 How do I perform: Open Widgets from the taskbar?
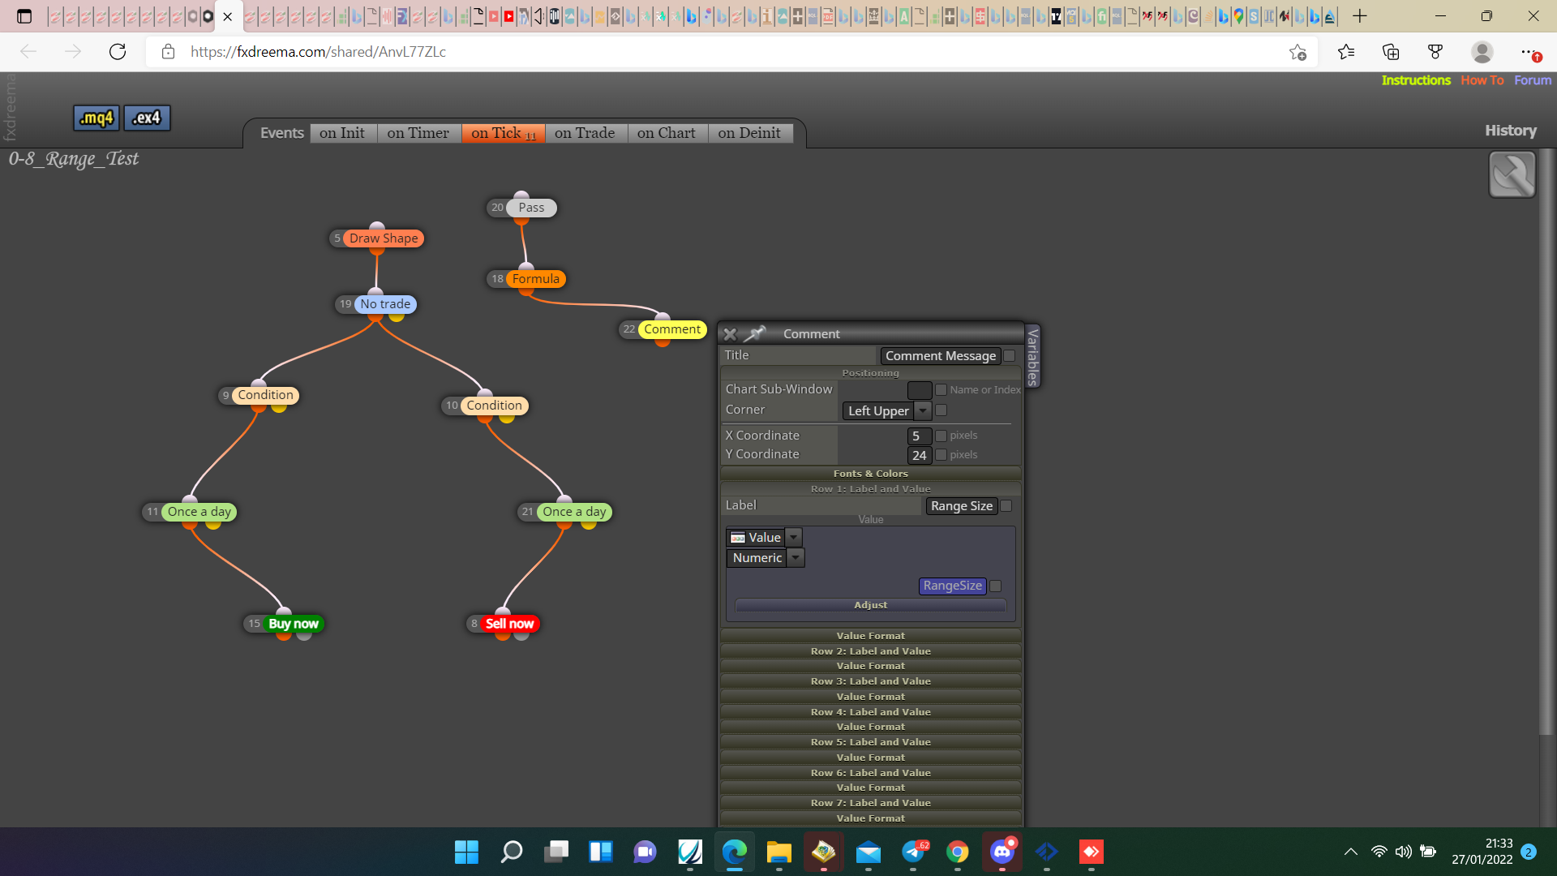coord(600,852)
